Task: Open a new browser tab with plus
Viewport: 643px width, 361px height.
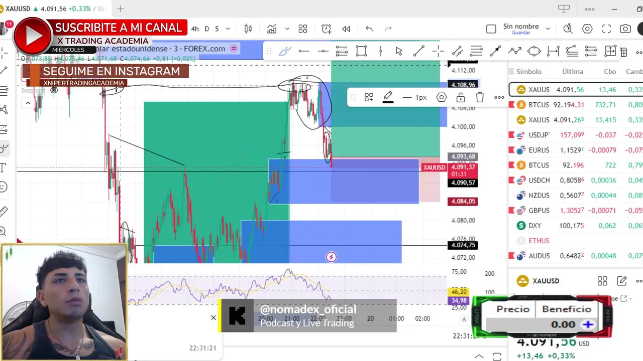Action: pyautogui.click(x=121, y=9)
